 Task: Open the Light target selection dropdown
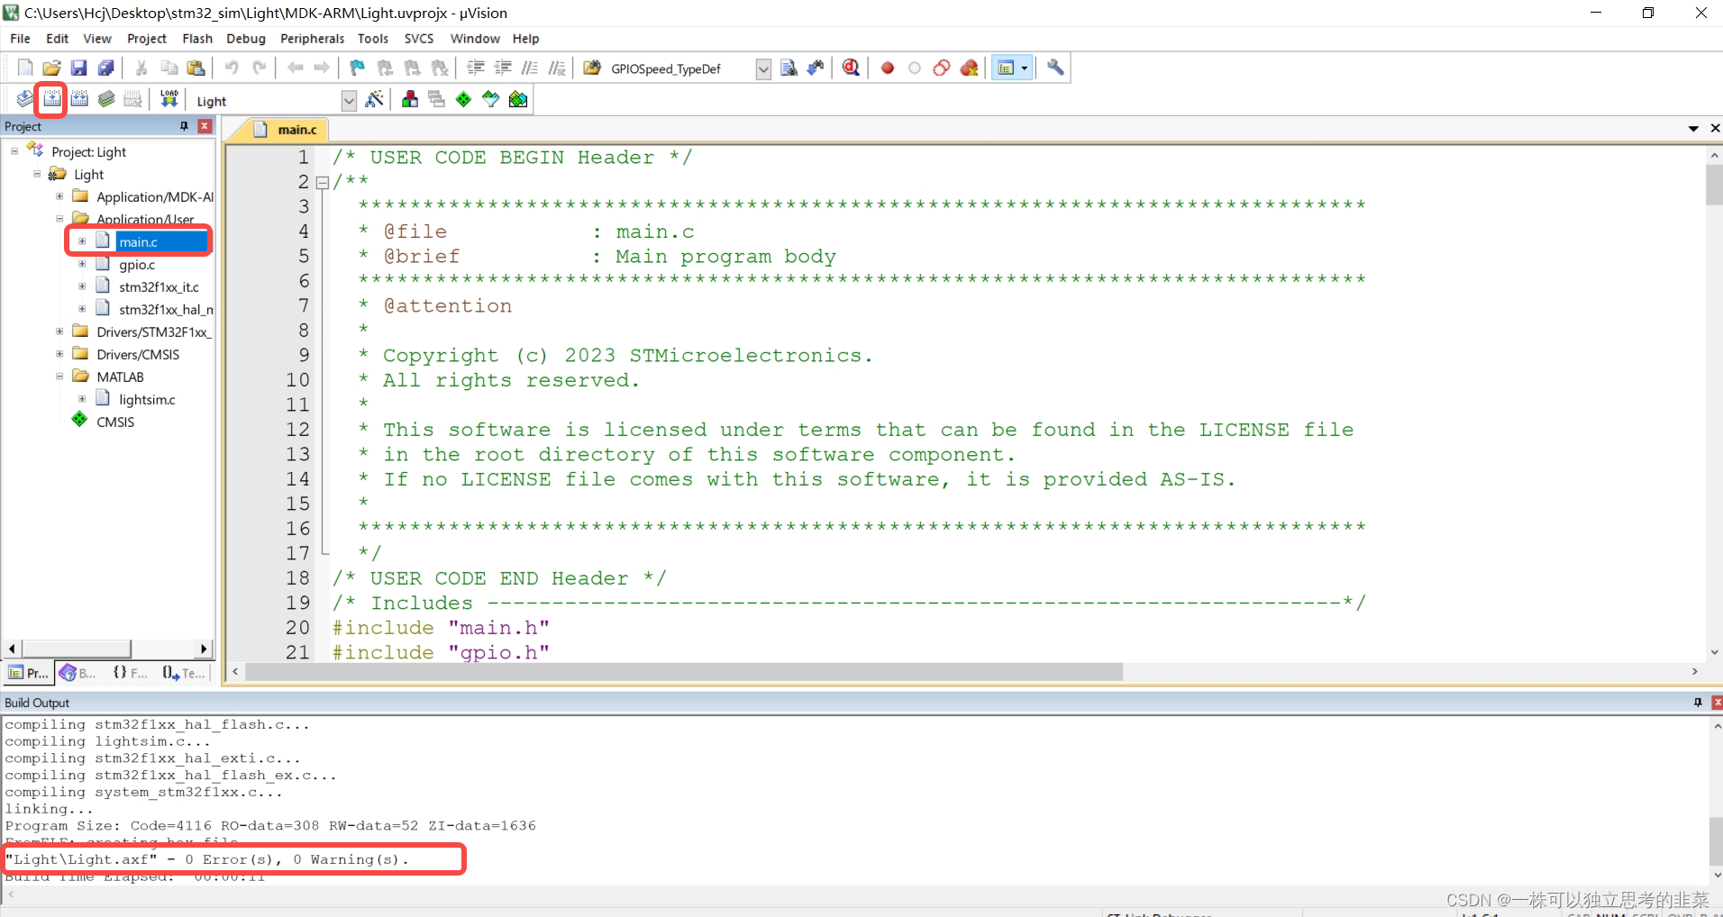(x=348, y=100)
